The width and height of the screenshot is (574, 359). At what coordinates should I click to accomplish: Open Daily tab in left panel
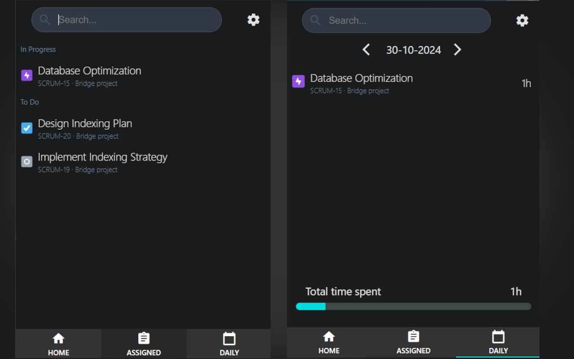pyautogui.click(x=229, y=344)
